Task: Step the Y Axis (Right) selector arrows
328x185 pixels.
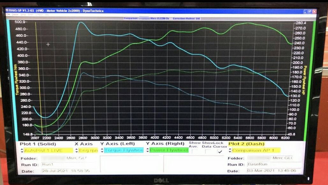Action: pyautogui.click(x=148, y=150)
